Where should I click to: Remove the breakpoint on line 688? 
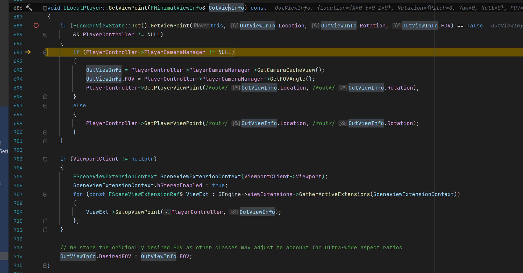[x=36, y=26]
